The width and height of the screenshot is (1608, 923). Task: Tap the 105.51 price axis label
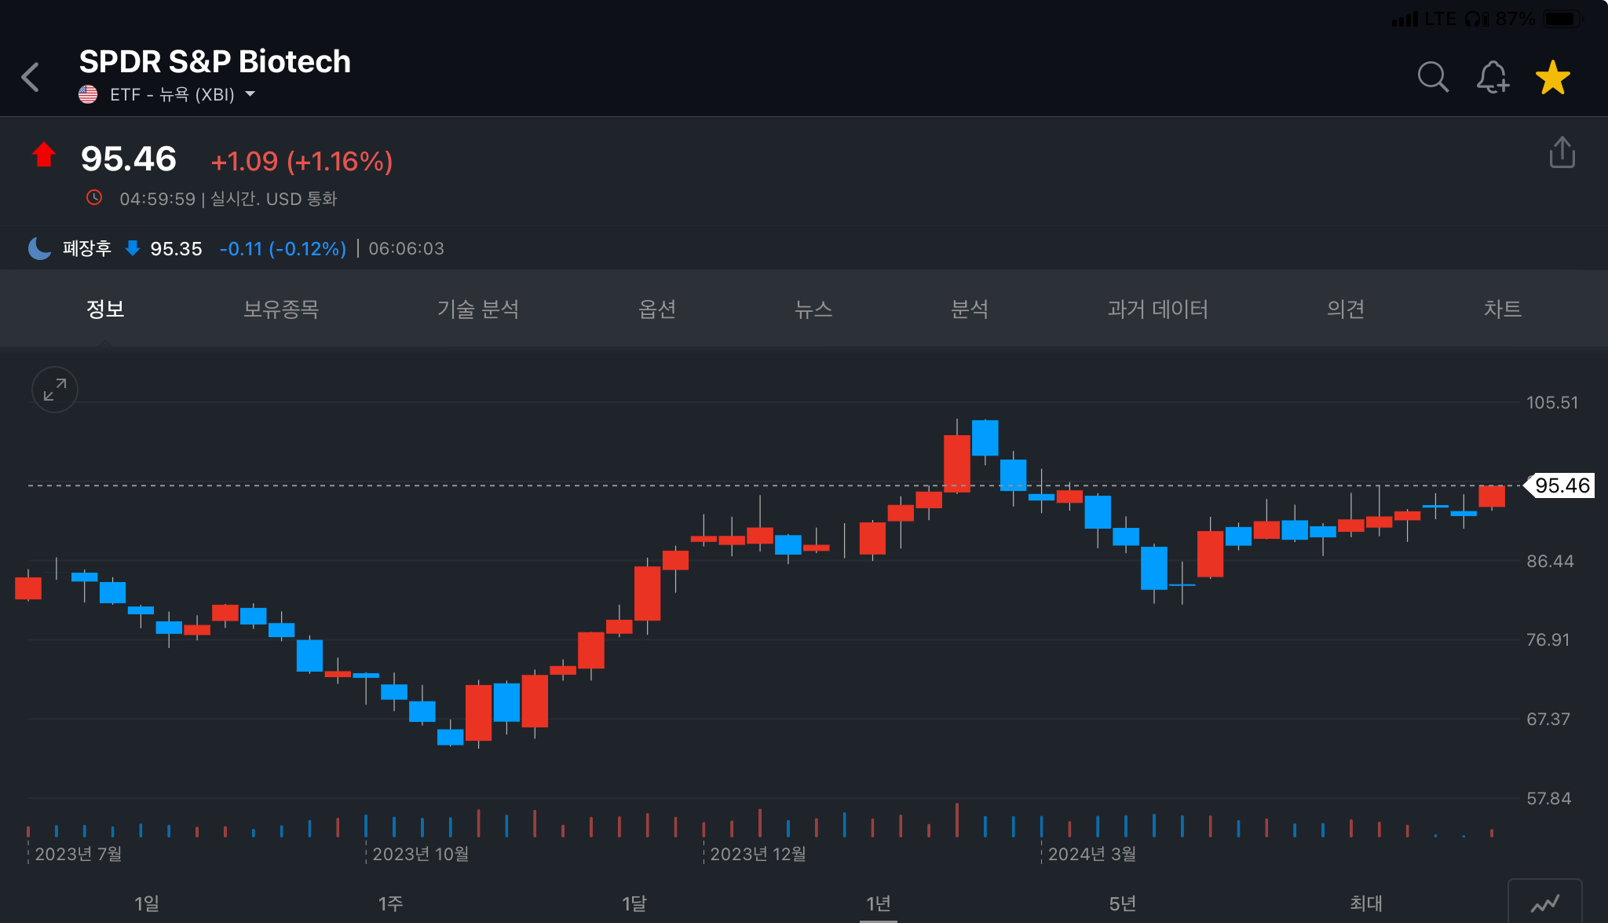(x=1552, y=402)
